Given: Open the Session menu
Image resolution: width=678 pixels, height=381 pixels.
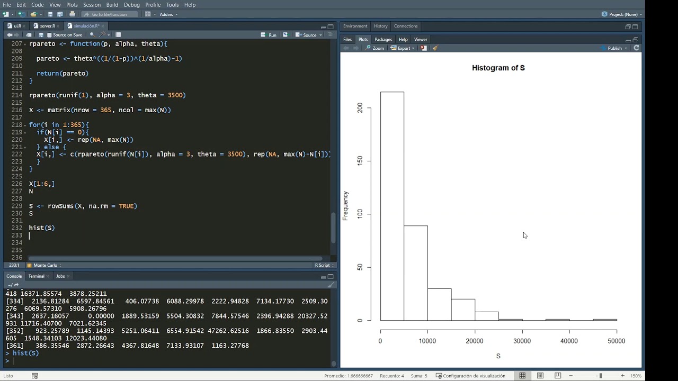Looking at the screenshot, I should 92,5.
